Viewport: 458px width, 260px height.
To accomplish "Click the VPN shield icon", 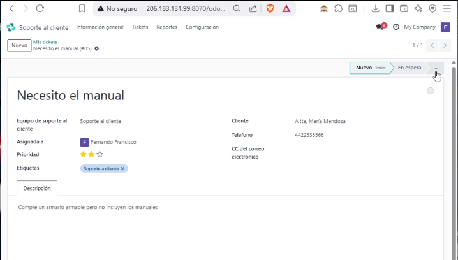I will coord(432,9).
